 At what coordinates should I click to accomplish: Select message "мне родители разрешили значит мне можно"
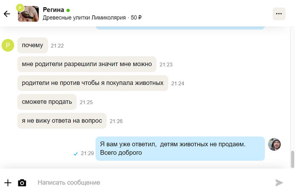(87, 64)
